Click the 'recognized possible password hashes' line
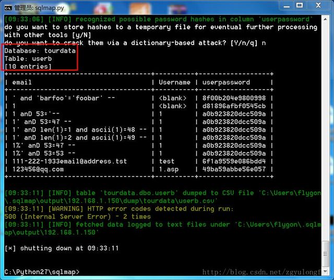This screenshot has height=280, width=334. [159, 19]
